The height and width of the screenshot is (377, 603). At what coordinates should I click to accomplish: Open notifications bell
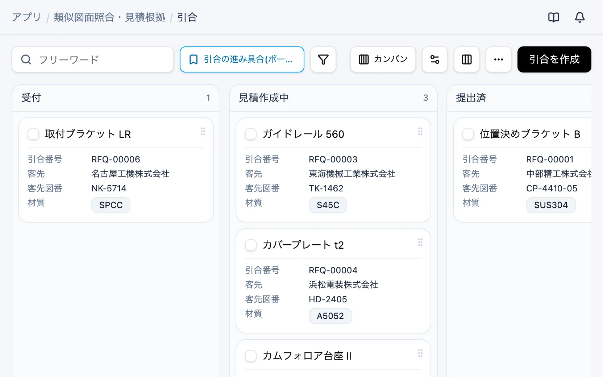point(580,17)
